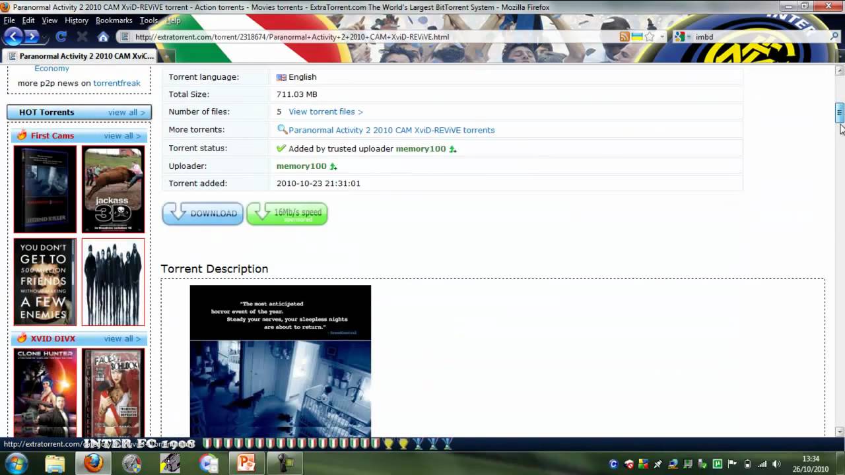
Task: Stop loading with the X icon
Action: [82, 37]
